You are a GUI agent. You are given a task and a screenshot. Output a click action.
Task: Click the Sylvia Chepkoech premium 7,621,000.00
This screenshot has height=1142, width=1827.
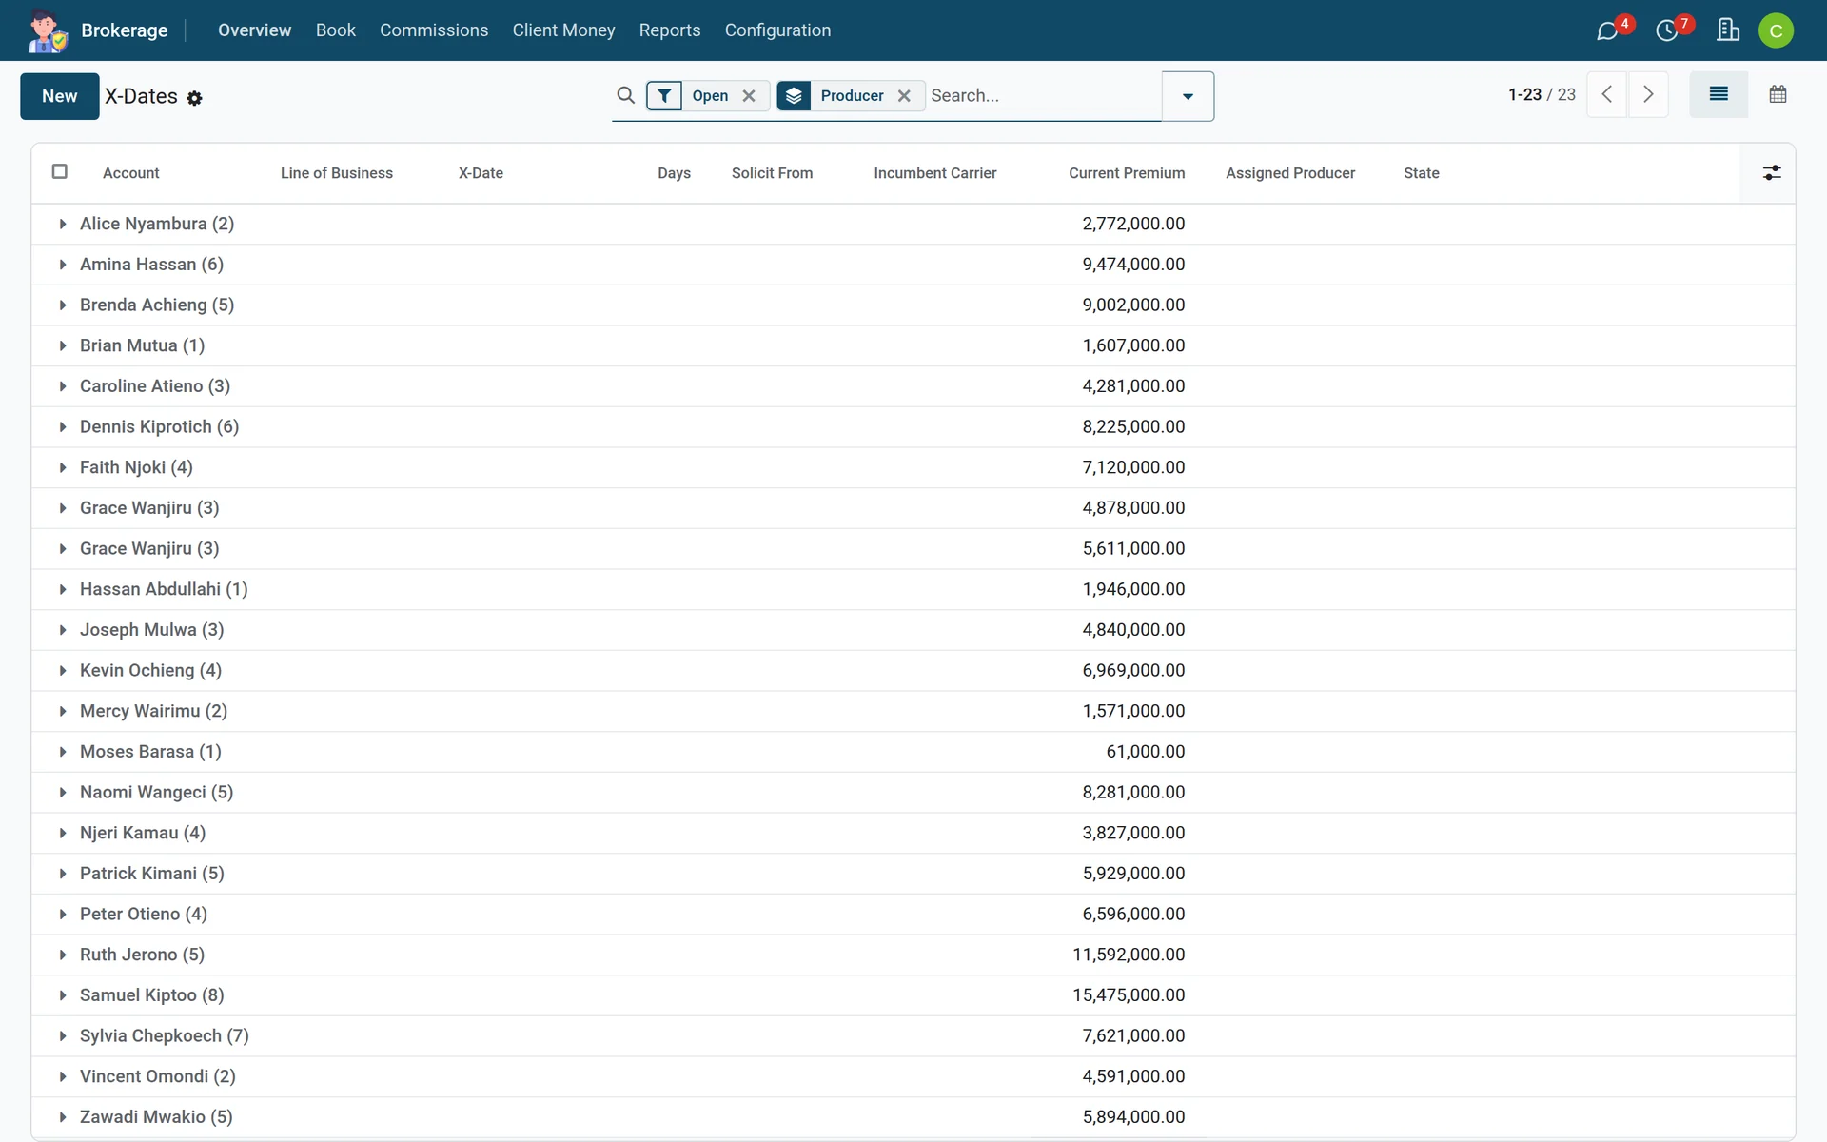pyautogui.click(x=1133, y=1036)
